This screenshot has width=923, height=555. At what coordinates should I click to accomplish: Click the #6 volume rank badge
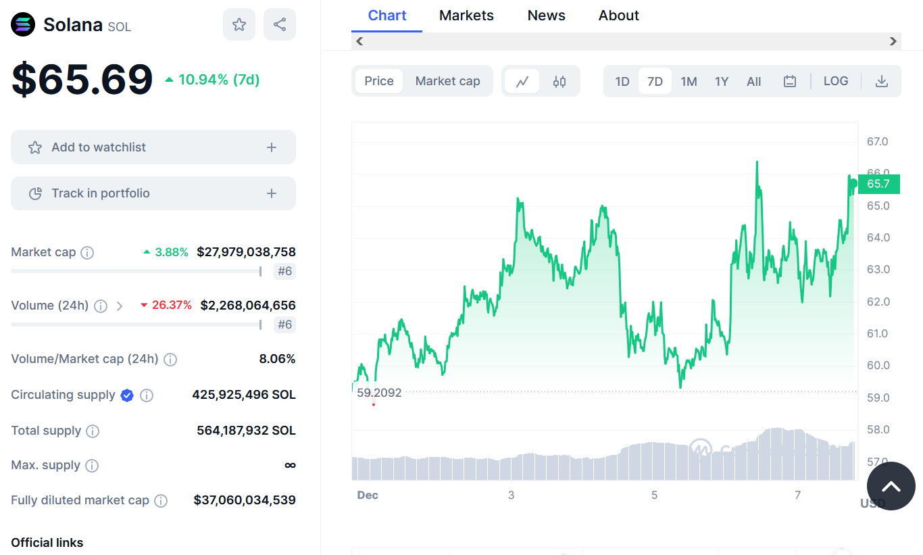[x=284, y=325]
